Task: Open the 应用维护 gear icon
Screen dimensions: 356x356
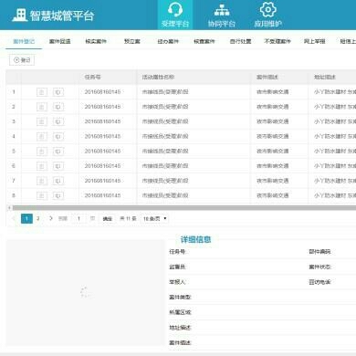Action: pos(268,9)
